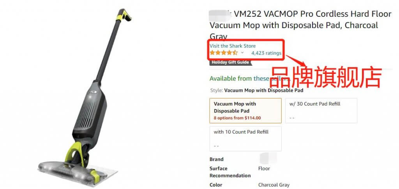Image resolution: width=399 pixels, height=189 pixels.
Task: Click the orange star rating icons
Action: [x=223, y=53]
